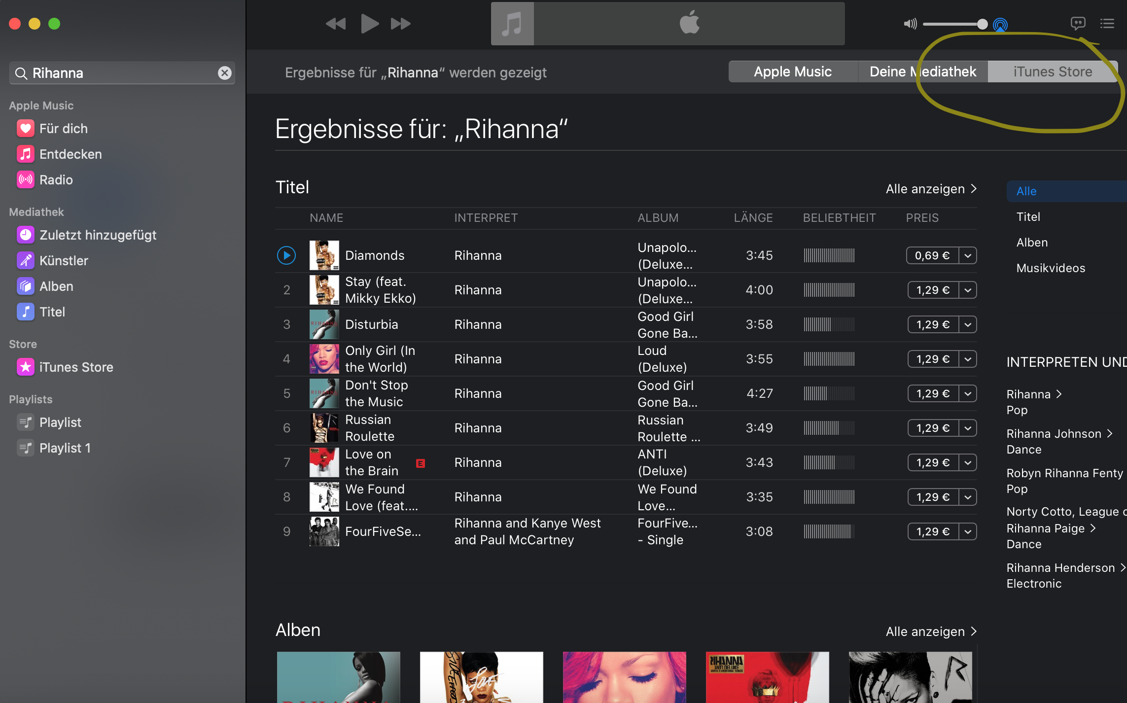Filter results by Musikvideos
Screen dimensions: 1127x703
[x=1051, y=268]
